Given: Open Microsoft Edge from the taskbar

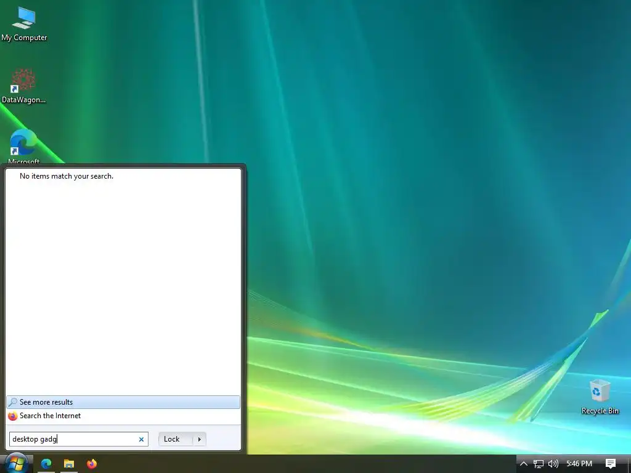Looking at the screenshot, I should [x=46, y=464].
